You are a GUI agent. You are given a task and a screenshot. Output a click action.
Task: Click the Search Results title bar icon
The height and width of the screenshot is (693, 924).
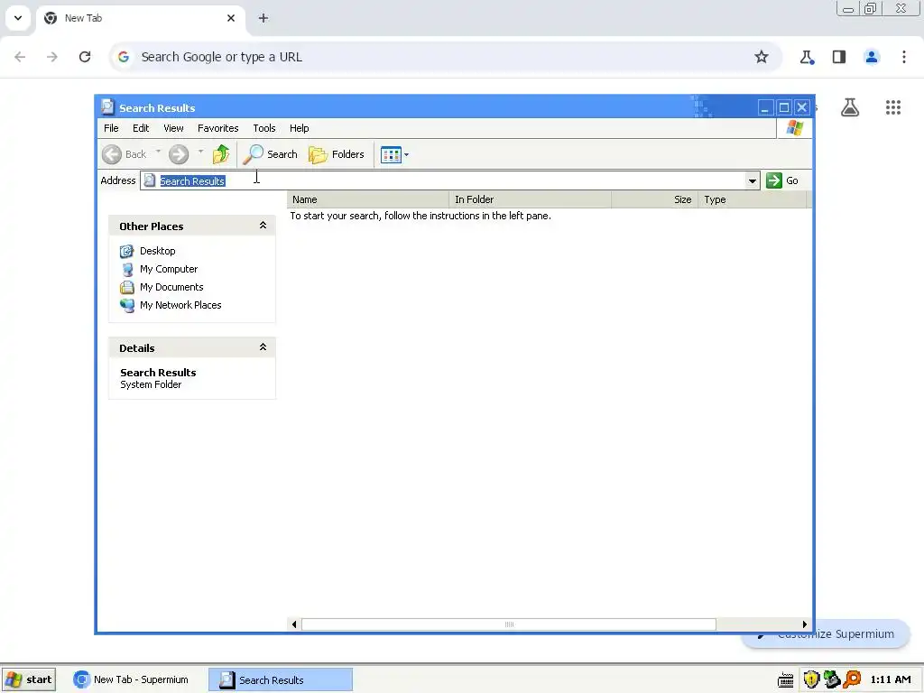coord(107,107)
